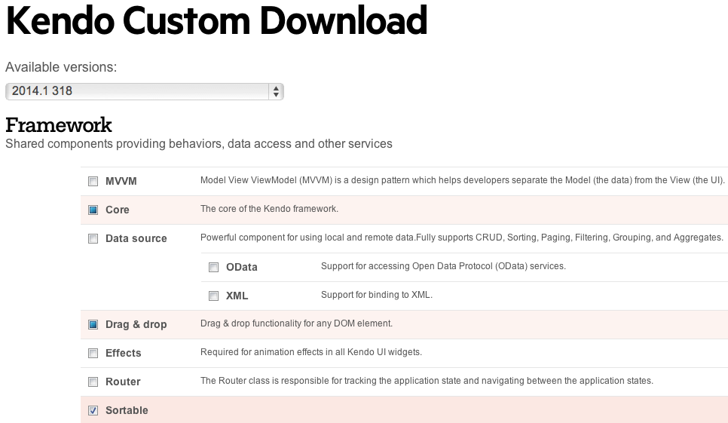The width and height of the screenshot is (728, 423).
Task: Check the Effects checkbox
Action: (x=93, y=354)
